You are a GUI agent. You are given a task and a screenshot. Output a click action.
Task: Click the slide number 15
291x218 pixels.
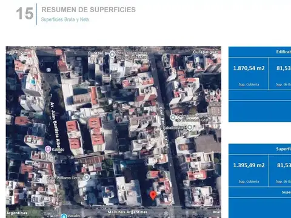click(x=25, y=13)
